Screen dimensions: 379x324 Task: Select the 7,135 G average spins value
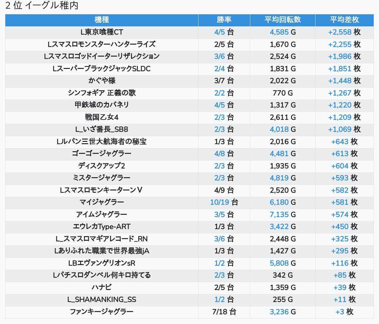pyautogui.click(x=283, y=214)
